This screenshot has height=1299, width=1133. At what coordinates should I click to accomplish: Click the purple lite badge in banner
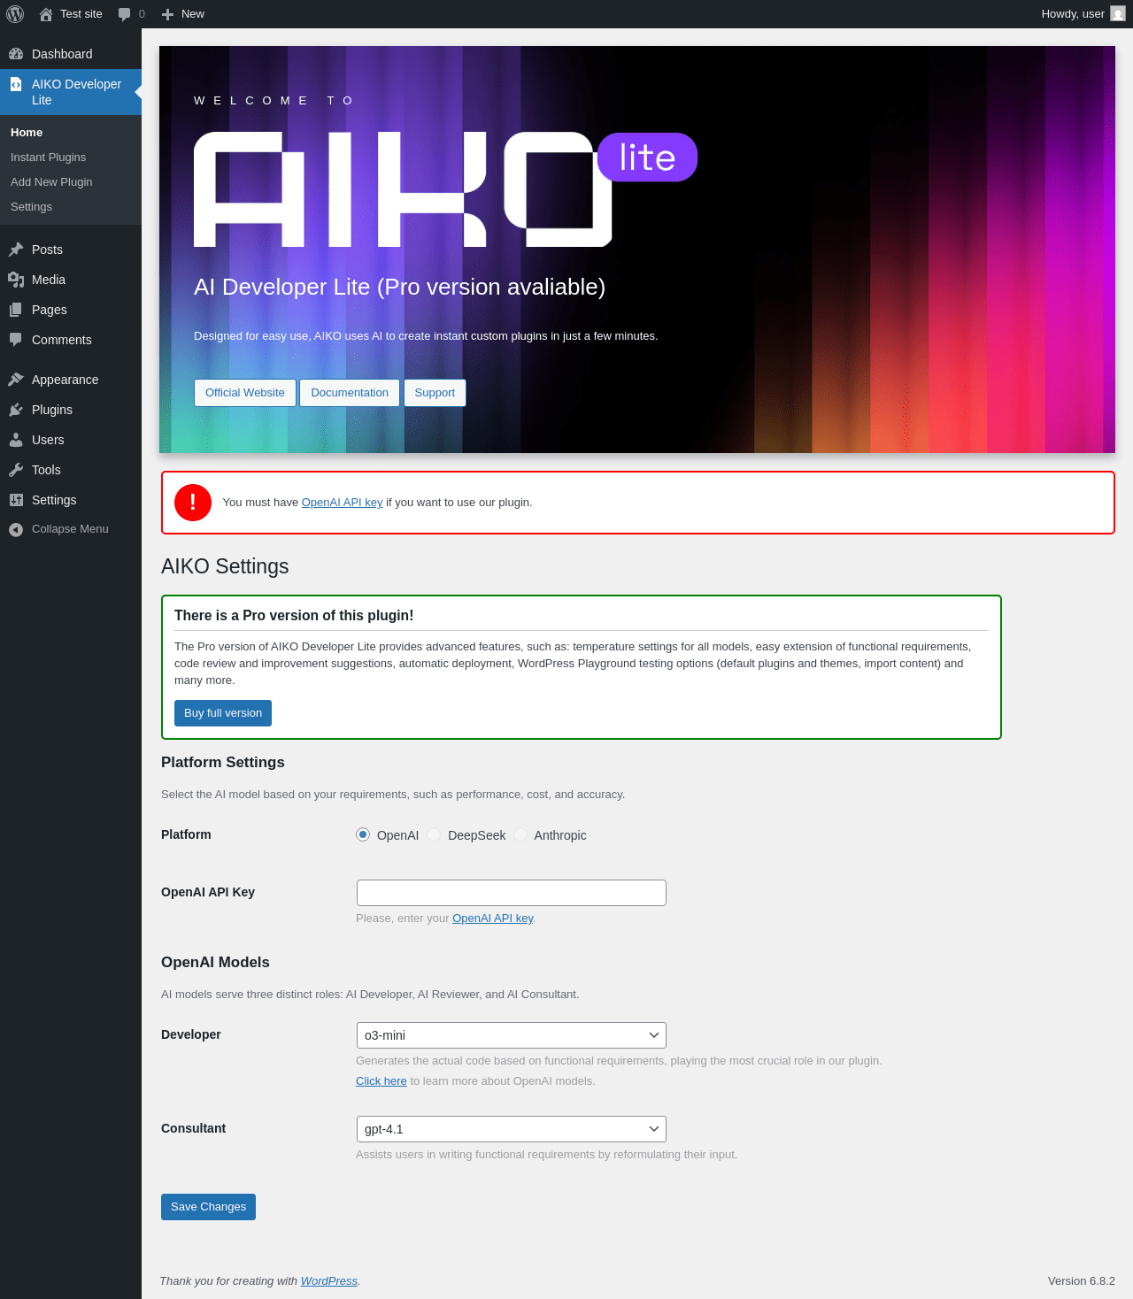(647, 158)
